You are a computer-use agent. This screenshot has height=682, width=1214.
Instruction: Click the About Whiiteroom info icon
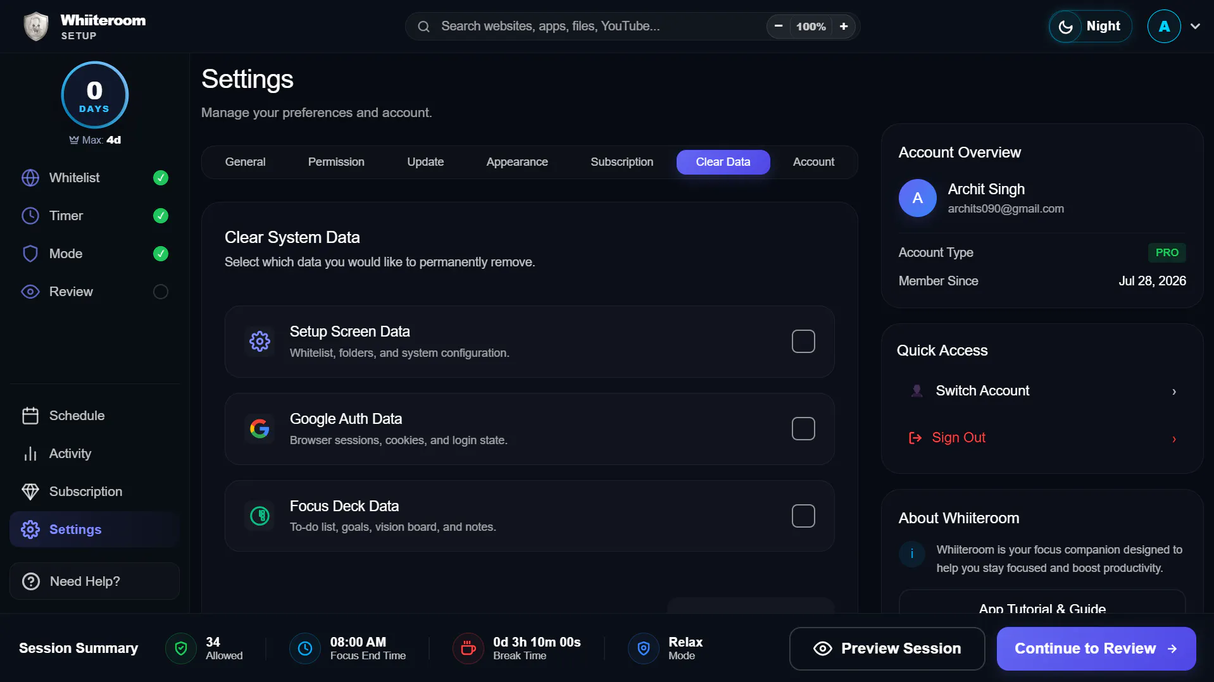(912, 554)
